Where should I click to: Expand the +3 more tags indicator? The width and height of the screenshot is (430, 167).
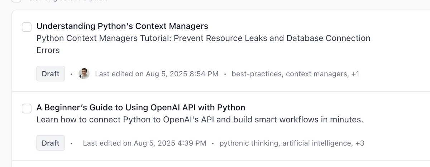pyautogui.click(x=360, y=143)
